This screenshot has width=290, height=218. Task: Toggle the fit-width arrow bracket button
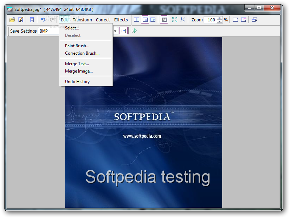(x=123, y=31)
